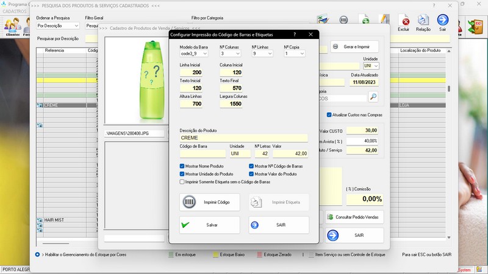Toggle Mostrar Nº Código de Barras checkbox
488x274 pixels.
(252, 166)
